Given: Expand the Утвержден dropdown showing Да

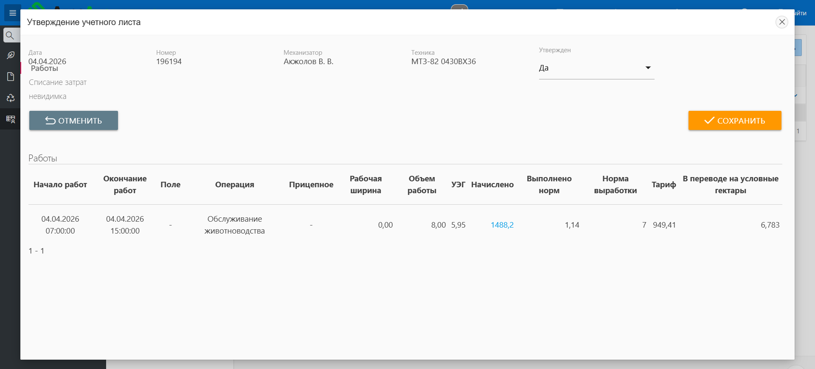Looking at the screenshot, I should 596,68.
